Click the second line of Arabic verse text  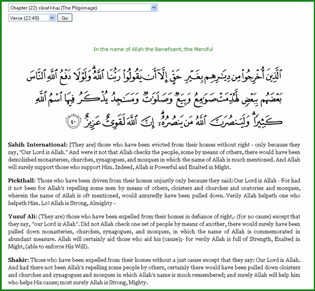[159, 99]
